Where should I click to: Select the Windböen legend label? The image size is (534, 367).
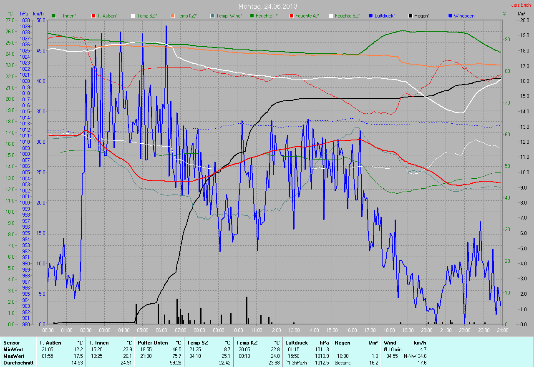tap(464, 16)
